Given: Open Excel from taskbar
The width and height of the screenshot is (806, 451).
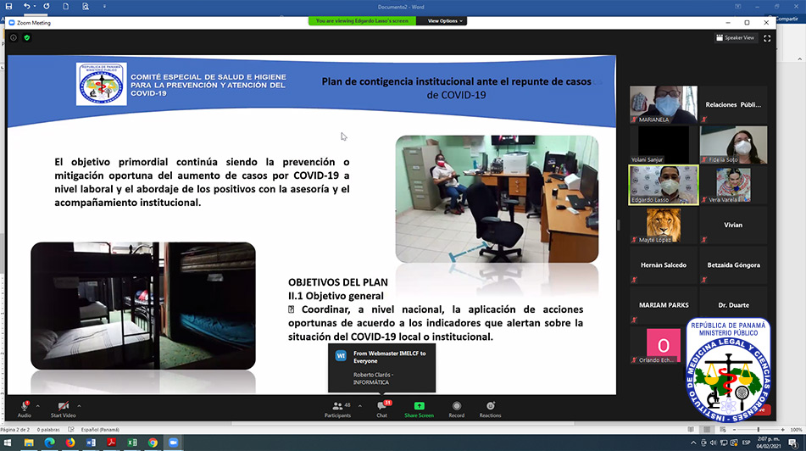Looking at the screenshot, I should point(132,443).
